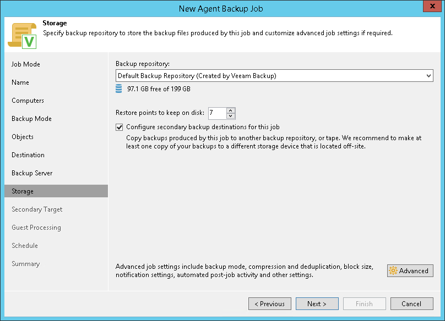Image resolution: width=445 pixels, height=321 pixels.
Task: Go to the Job Mode step
Action: pyautogui.click(x=26, y=64)
